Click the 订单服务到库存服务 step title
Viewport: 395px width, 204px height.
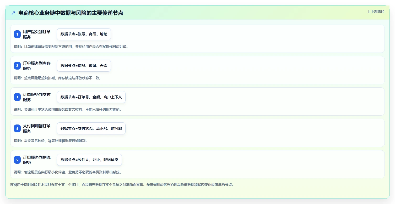click(37, 66)
